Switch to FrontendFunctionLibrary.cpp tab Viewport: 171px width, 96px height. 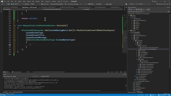click(x=67, y=7)
